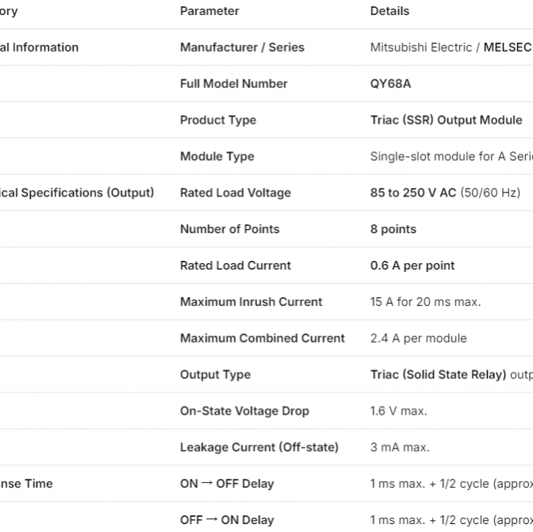Select the Maximum Inrush Current label
The height and width of the screenshot is (532, 533).
(x=251, y=302)
